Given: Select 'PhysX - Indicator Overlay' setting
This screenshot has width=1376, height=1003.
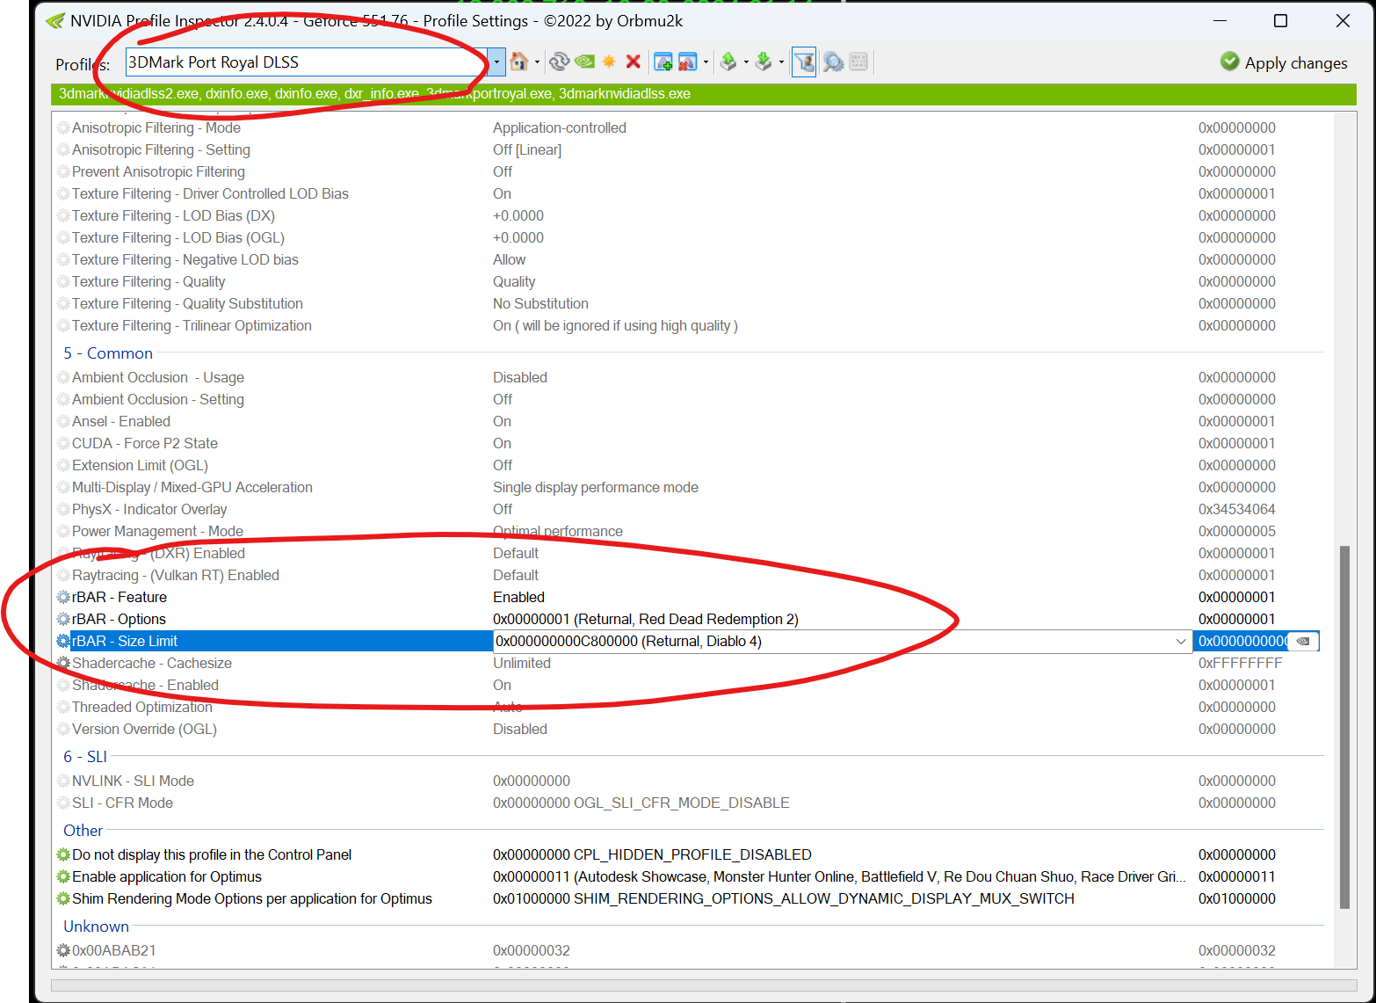Looking at the screenshot, I should [x=149, y=510].
